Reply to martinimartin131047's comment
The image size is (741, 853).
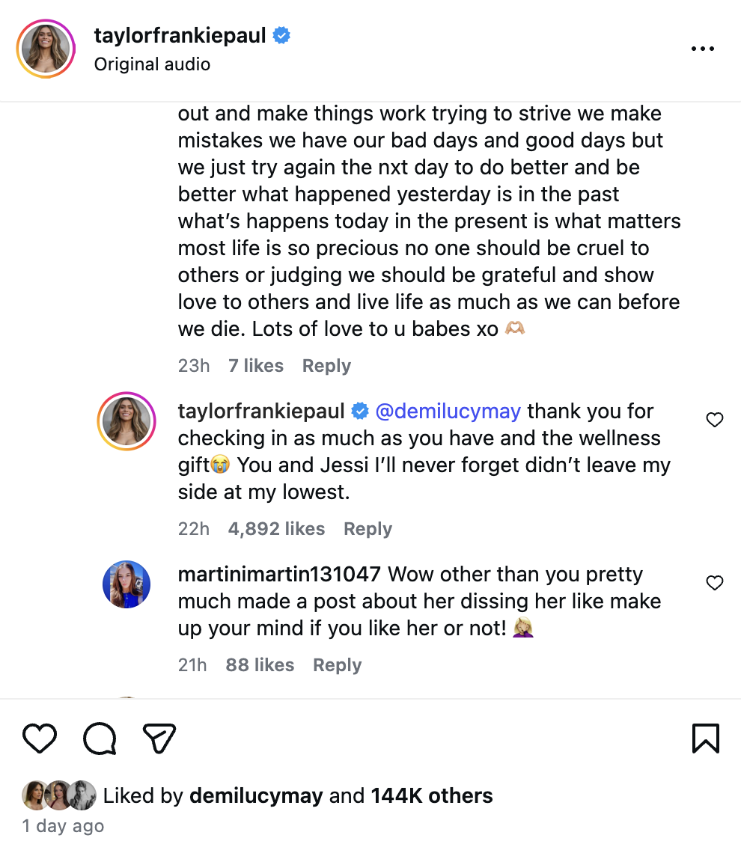pos(337,665)
